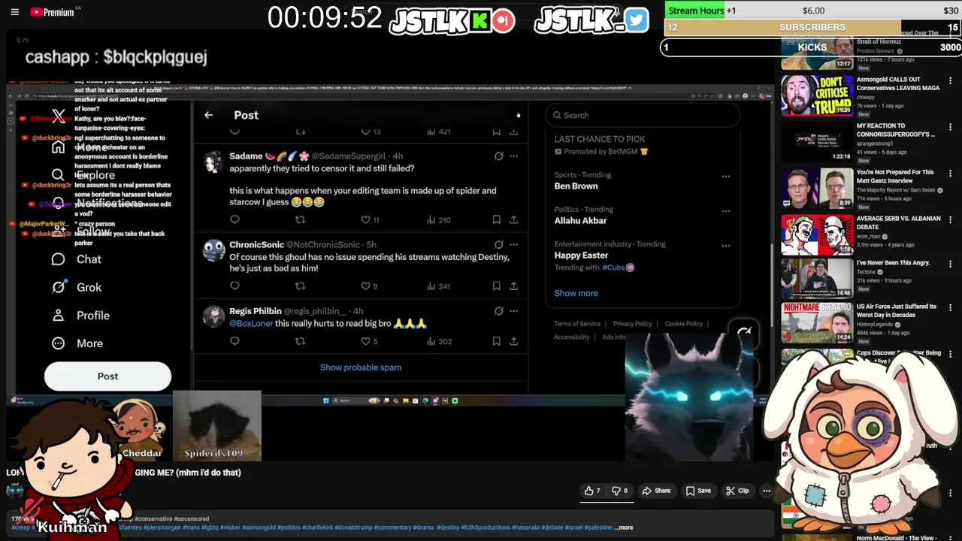The image size is (962, 541).
Task: Go back using the Post header arrow
Action: pos(208,115)
